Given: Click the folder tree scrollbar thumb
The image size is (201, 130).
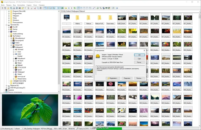Looking at the screenshot, I should [x=59, y=57].
